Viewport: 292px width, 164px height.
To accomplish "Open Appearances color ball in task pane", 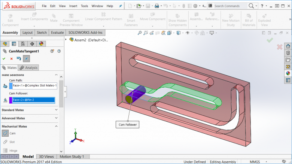I will pos(288,73).
